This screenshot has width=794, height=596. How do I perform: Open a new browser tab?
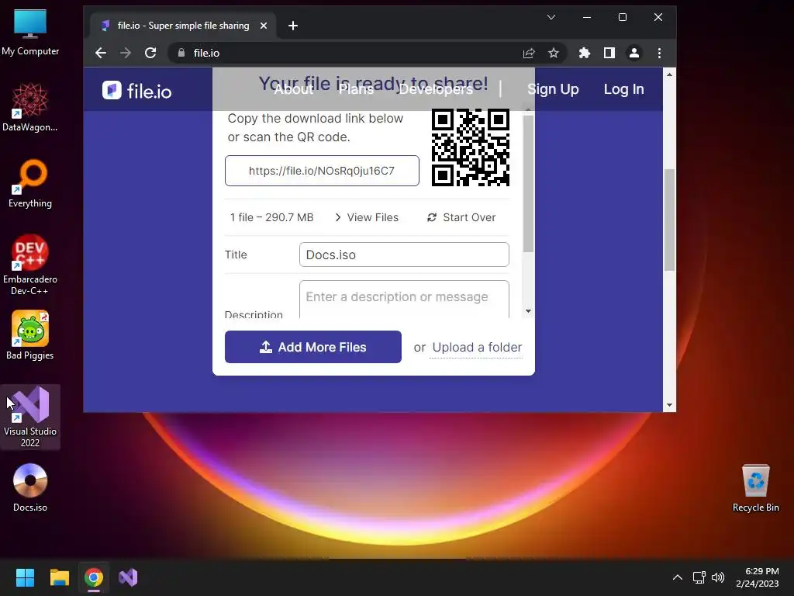pyautogui.click(x=292, y=26)
